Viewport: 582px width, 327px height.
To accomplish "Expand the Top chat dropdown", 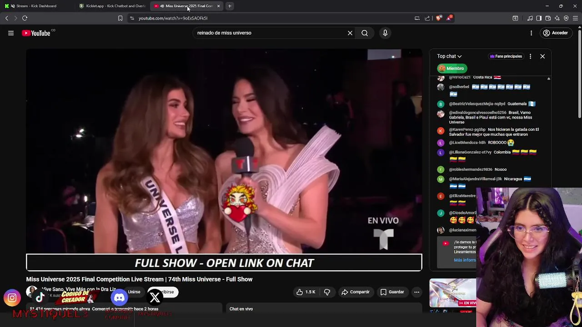I will tap(449, 56).
